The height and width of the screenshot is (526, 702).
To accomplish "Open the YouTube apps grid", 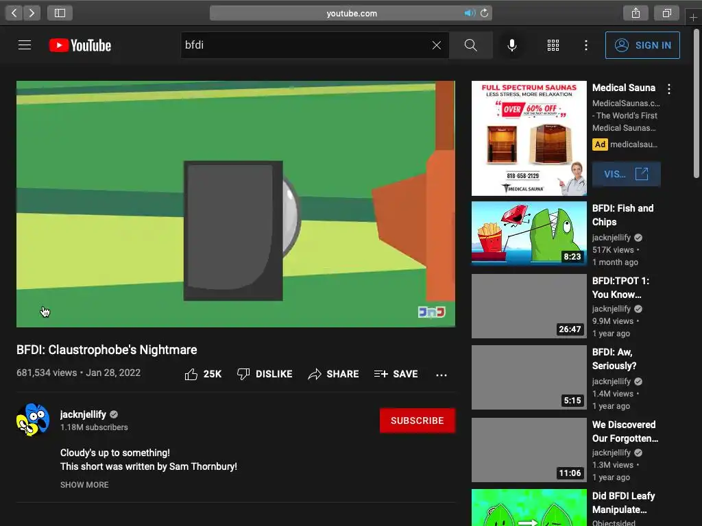I will [553, 45].
